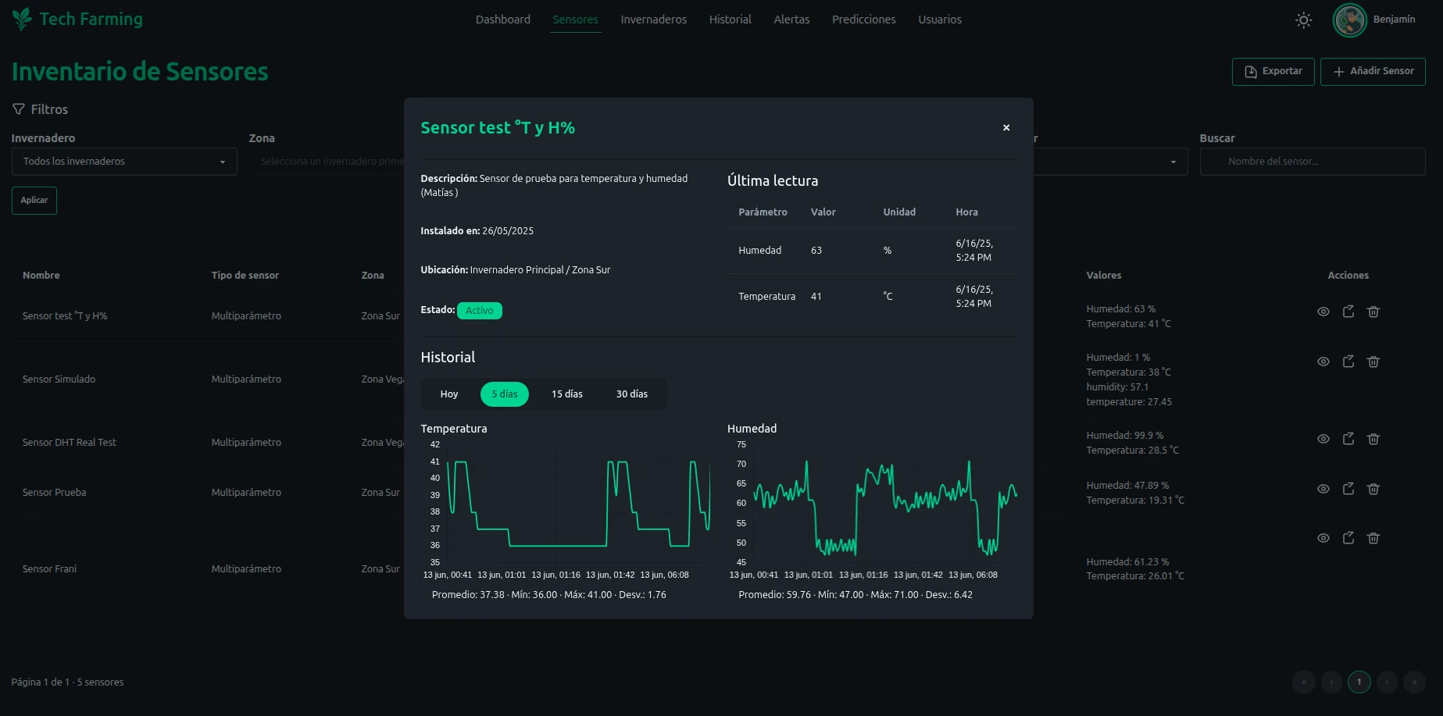The height and width of the screenshot is (716, 1443).
Task: Expand the dropdown right of the modal
Action: (1109, 162)
